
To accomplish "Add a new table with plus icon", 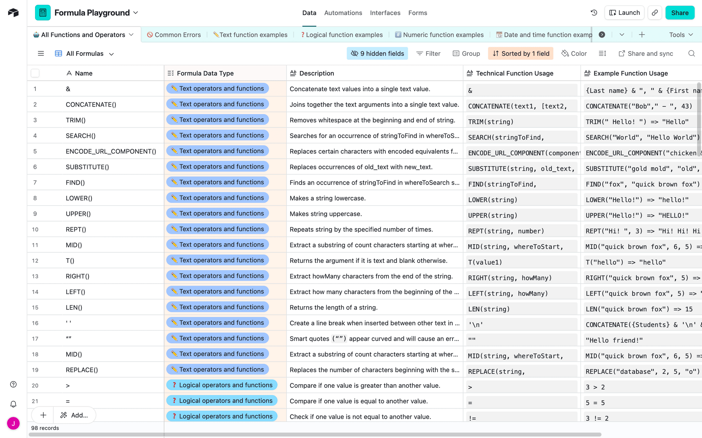I will pyautogui.click(x=642, y=34).
